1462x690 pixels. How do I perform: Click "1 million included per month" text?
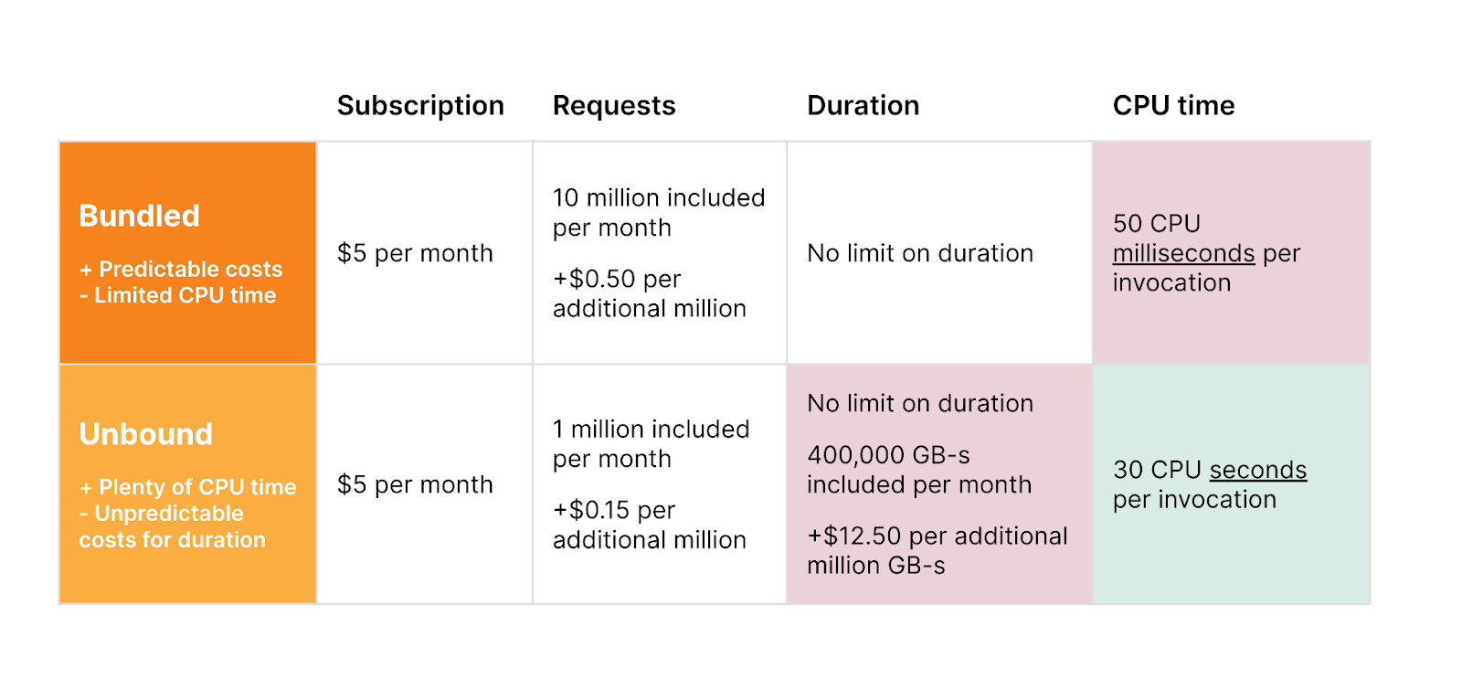(651, 443)
